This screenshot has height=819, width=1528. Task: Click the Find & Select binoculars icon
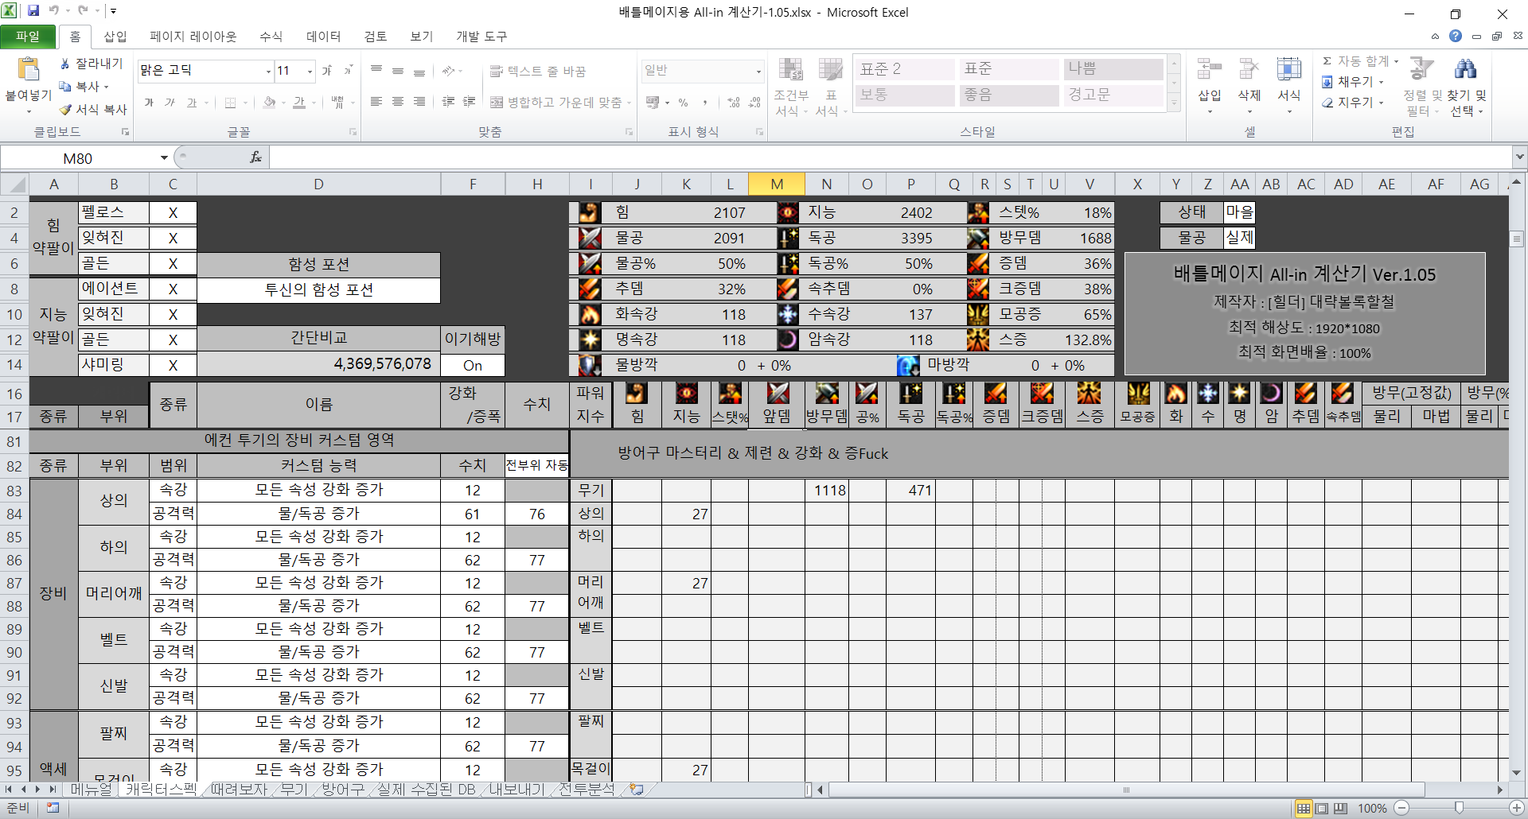point(1465,71)
